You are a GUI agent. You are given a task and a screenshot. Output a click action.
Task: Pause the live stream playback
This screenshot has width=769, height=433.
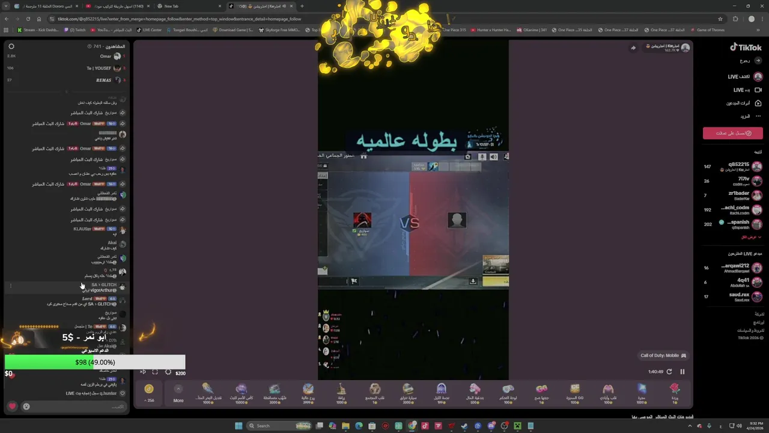682,372
